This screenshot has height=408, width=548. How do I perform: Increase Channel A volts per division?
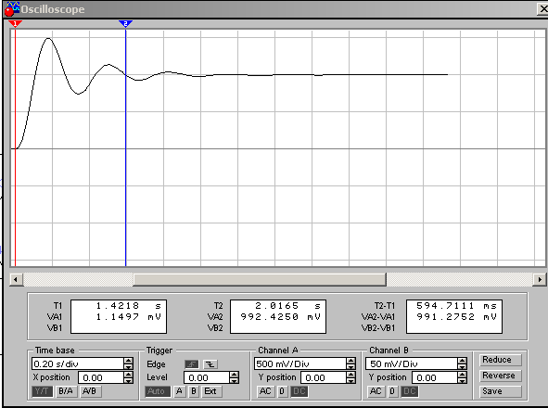[350, 361]
